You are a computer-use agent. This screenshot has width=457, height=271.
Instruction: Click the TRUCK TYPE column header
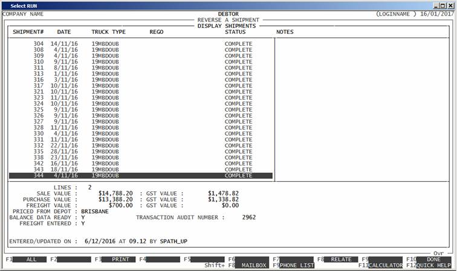tap(108, 32)
